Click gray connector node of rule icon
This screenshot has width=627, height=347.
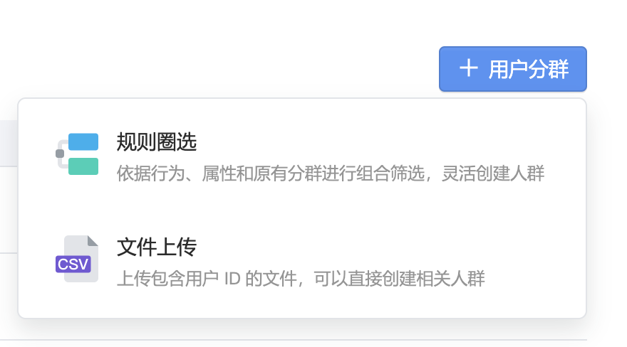tap(60, 154)
